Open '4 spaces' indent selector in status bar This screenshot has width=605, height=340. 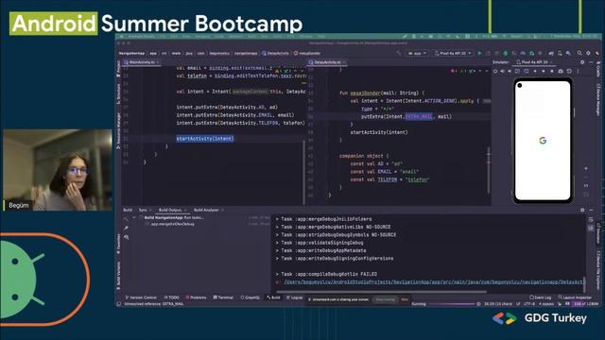[546, 304]
